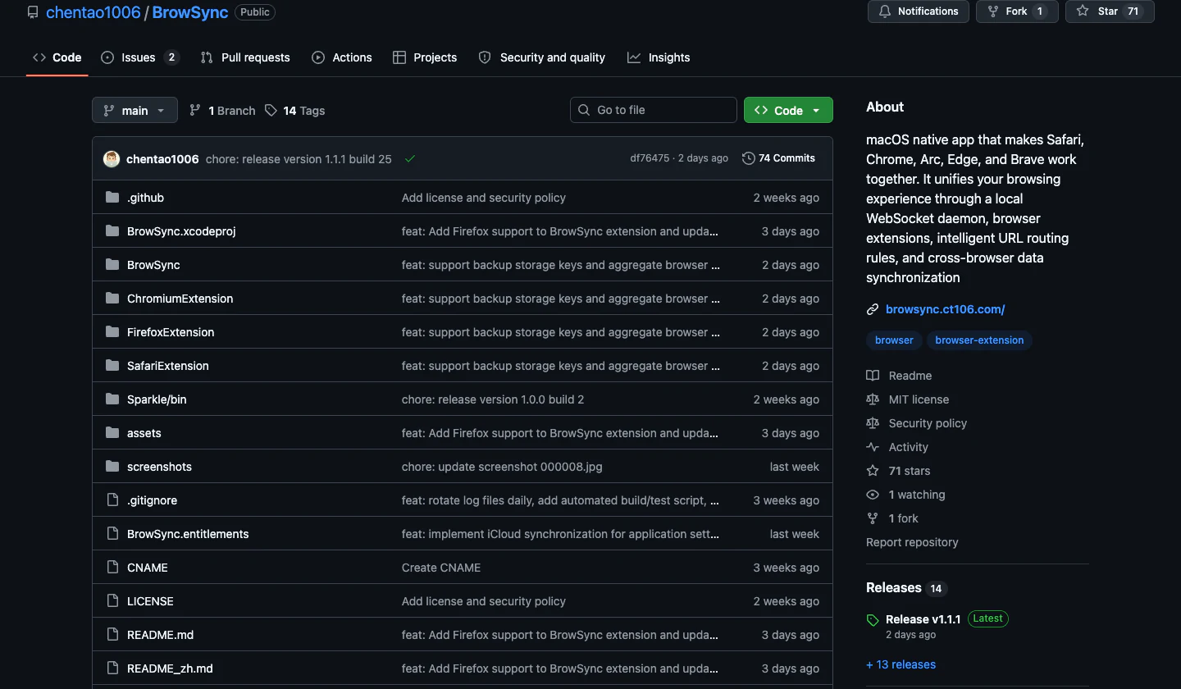The height and width of the screenshot is (689, 1181).
Task: Open the Notifications subscription button
Action: click(919, 11)
